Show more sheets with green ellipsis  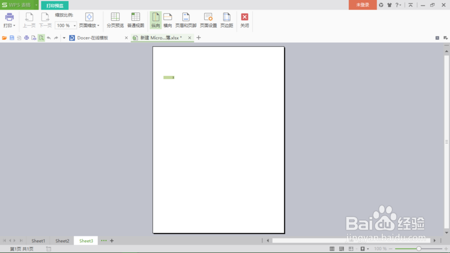coord(103,241)
